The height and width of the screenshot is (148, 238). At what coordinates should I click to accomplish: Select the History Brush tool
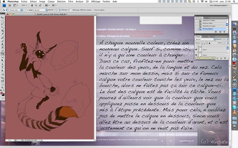pos(2,48)
